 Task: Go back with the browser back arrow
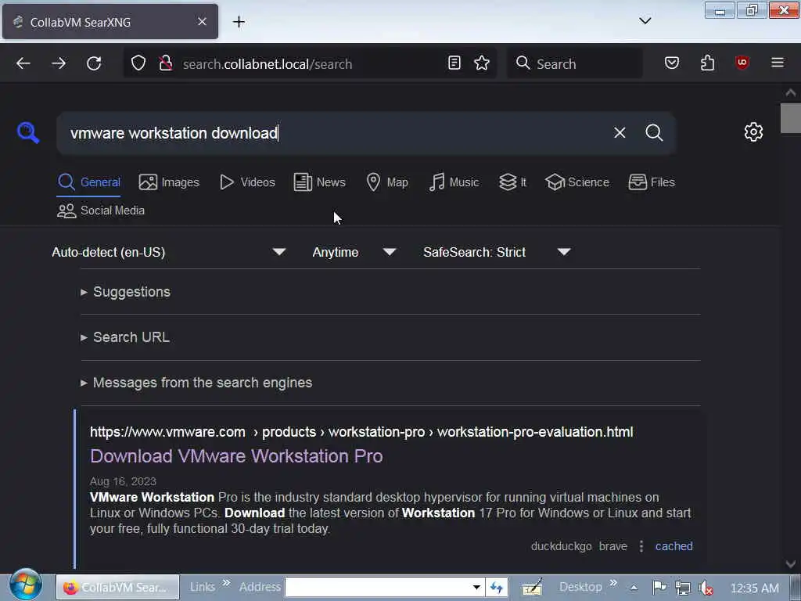click(x=23, y=63)
